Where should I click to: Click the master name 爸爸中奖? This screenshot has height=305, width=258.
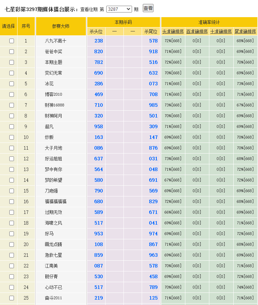[x=54, y=52]
